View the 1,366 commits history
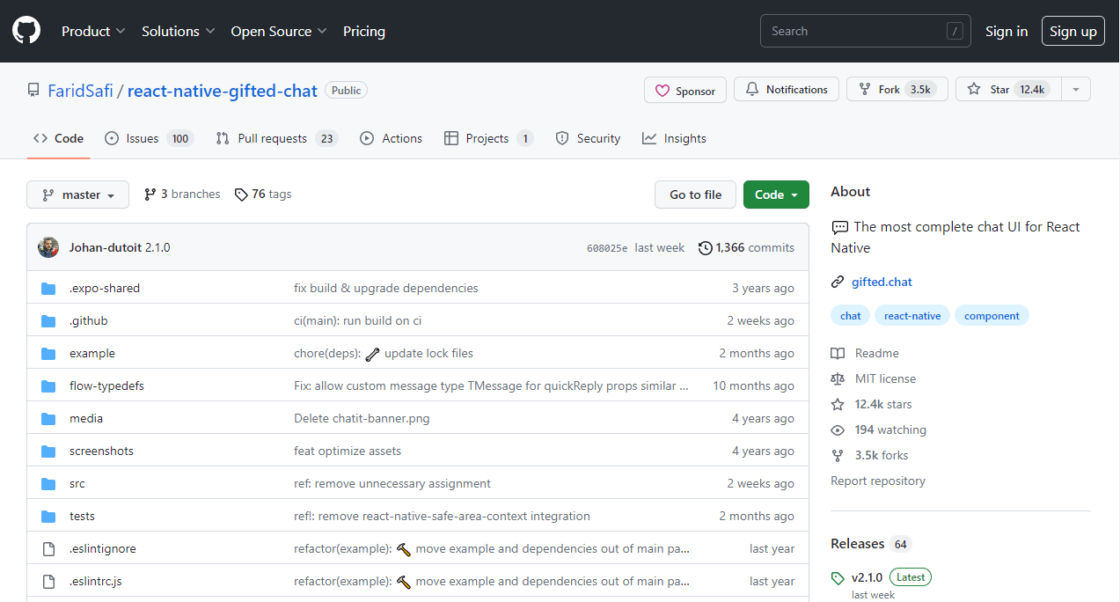This screenshot has height=602, width=1120. coord(746,247)
